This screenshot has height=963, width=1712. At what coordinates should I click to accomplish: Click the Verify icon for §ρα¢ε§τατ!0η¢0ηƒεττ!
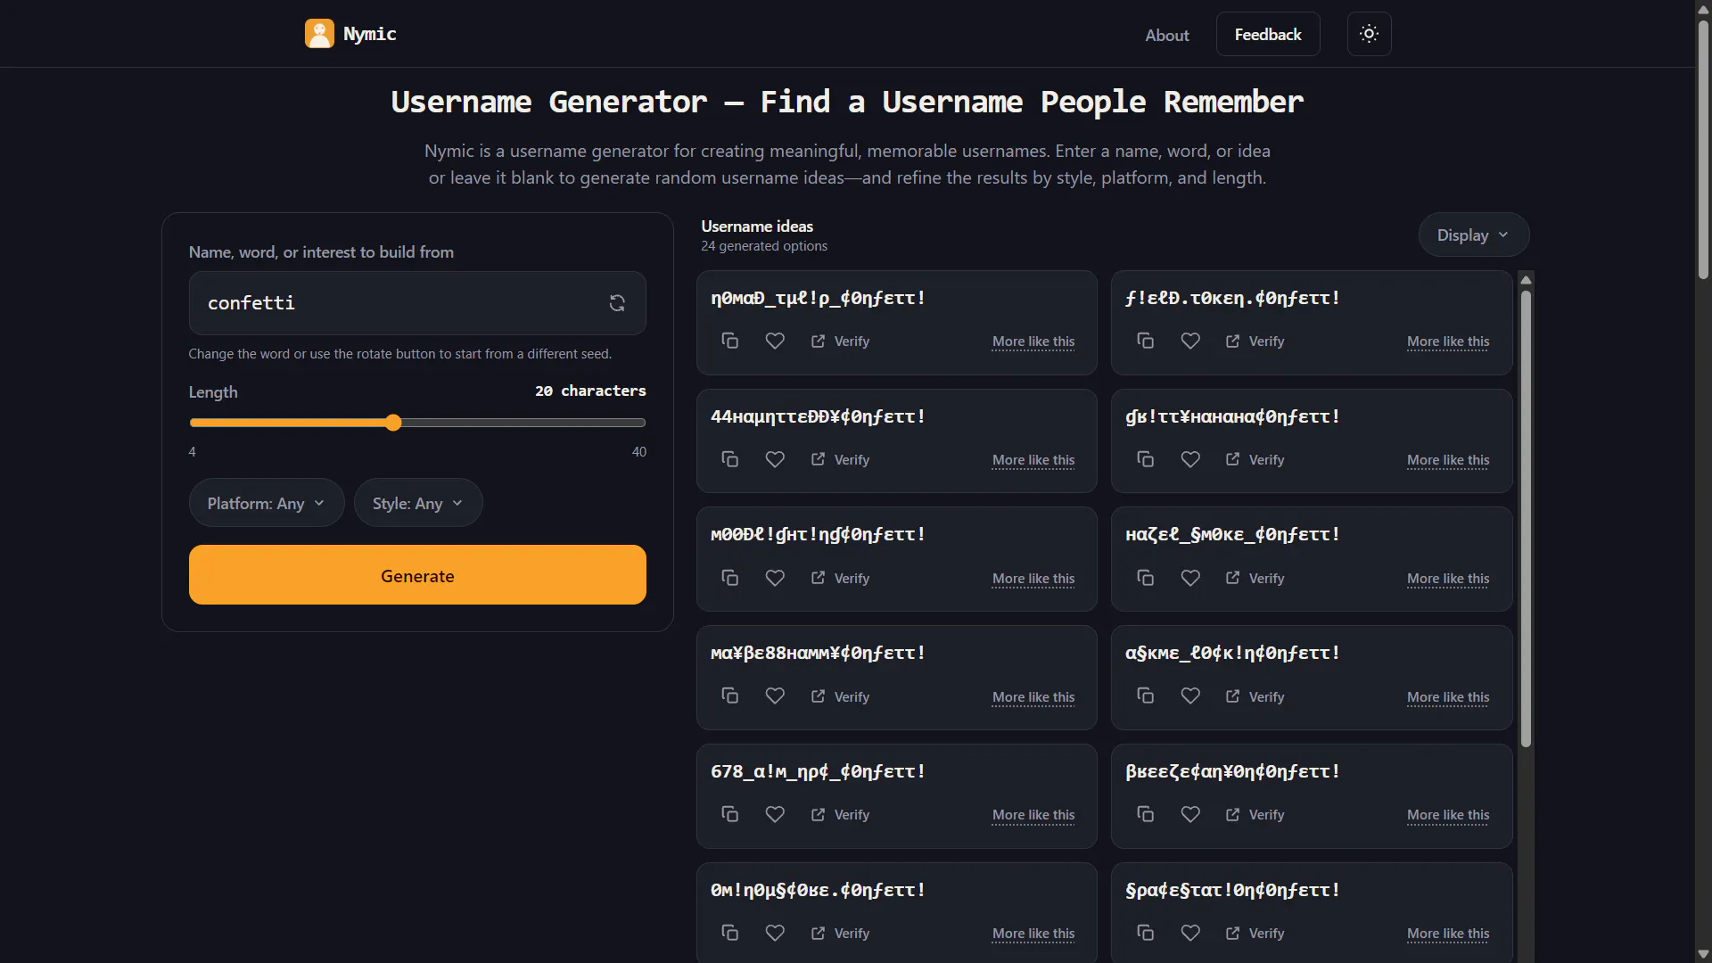point(1233,934)
